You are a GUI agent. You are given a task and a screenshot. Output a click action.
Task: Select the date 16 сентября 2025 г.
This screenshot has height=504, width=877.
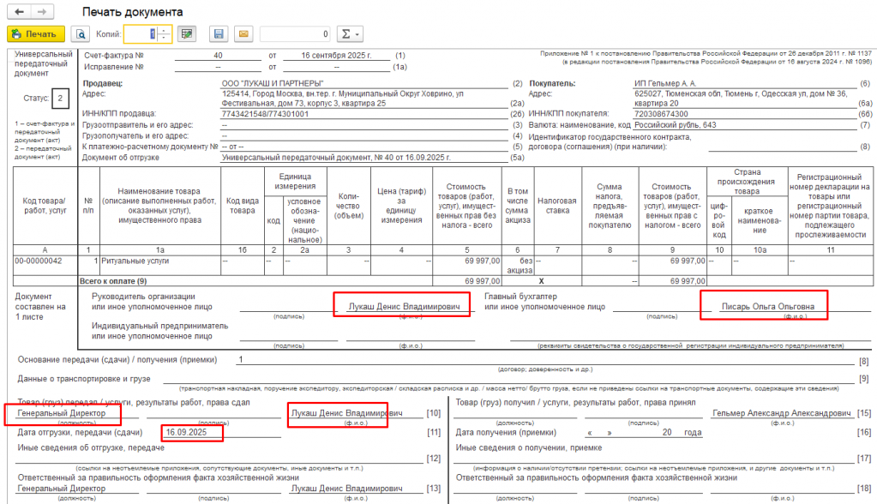click(x=336, y=56)
